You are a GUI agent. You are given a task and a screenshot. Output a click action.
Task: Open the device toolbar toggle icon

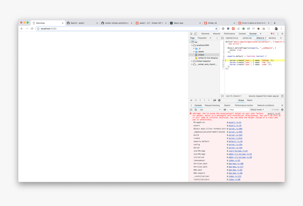tap(196, 34)
